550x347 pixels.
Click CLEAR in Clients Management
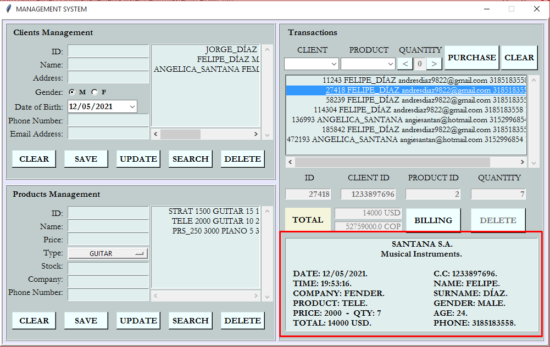coord(34,159)
